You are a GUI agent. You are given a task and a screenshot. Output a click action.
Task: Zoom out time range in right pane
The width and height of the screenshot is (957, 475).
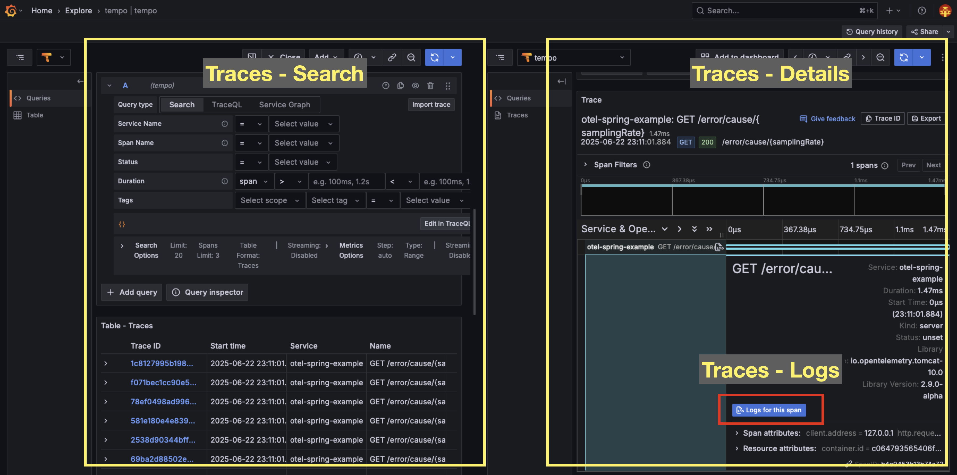click(880, 57)
